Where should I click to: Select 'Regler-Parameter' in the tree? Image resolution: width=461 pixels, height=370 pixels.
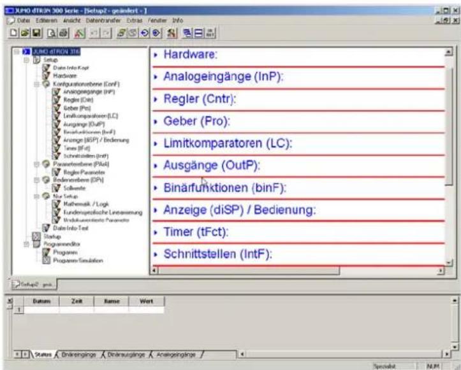pos(84,172)
